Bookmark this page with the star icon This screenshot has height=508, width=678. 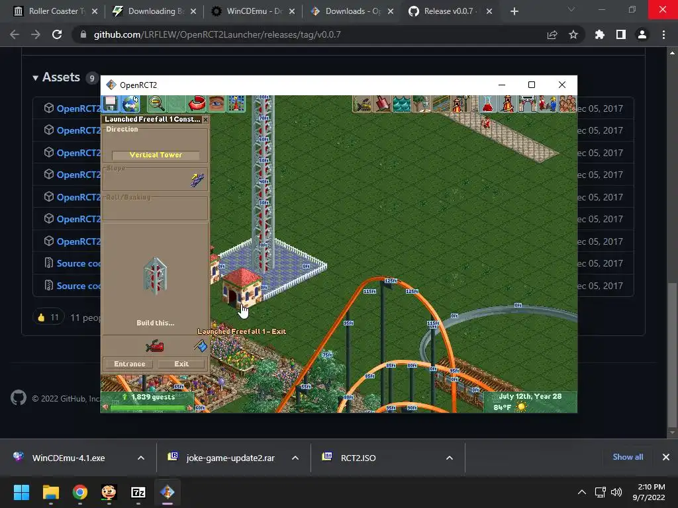pos(573,34)
